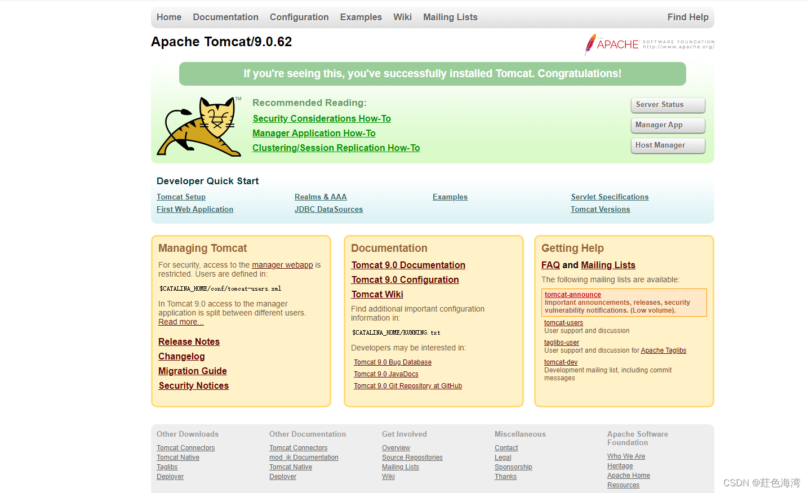Open the JDBC DataSources link
This screenshot has height=493, width=809.
click(x=328, y=209)
